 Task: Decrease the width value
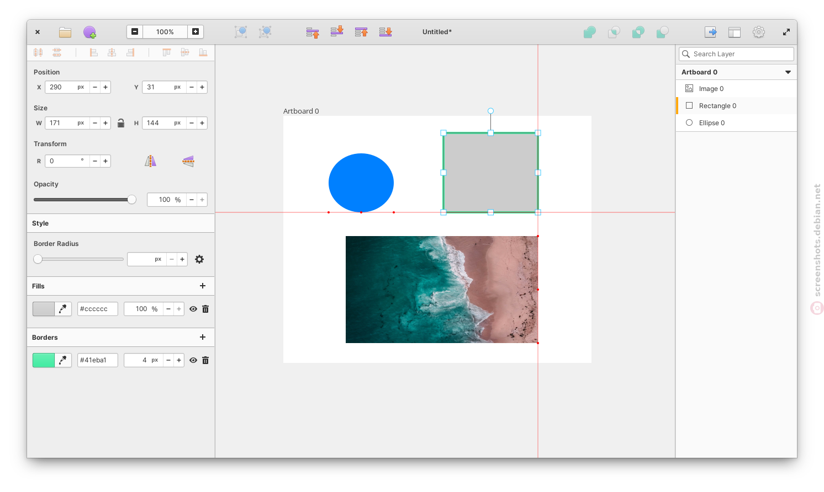click(x=95, y=123)
